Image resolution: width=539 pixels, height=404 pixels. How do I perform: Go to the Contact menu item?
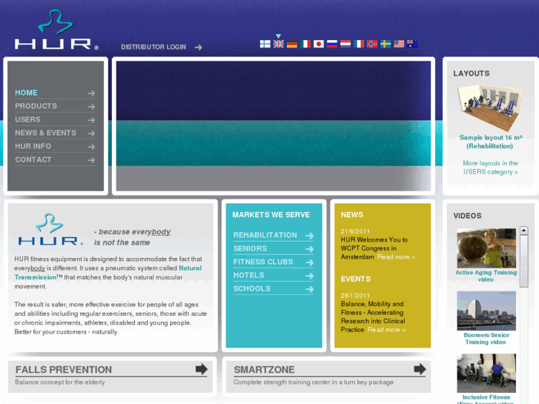coord(33,160)
